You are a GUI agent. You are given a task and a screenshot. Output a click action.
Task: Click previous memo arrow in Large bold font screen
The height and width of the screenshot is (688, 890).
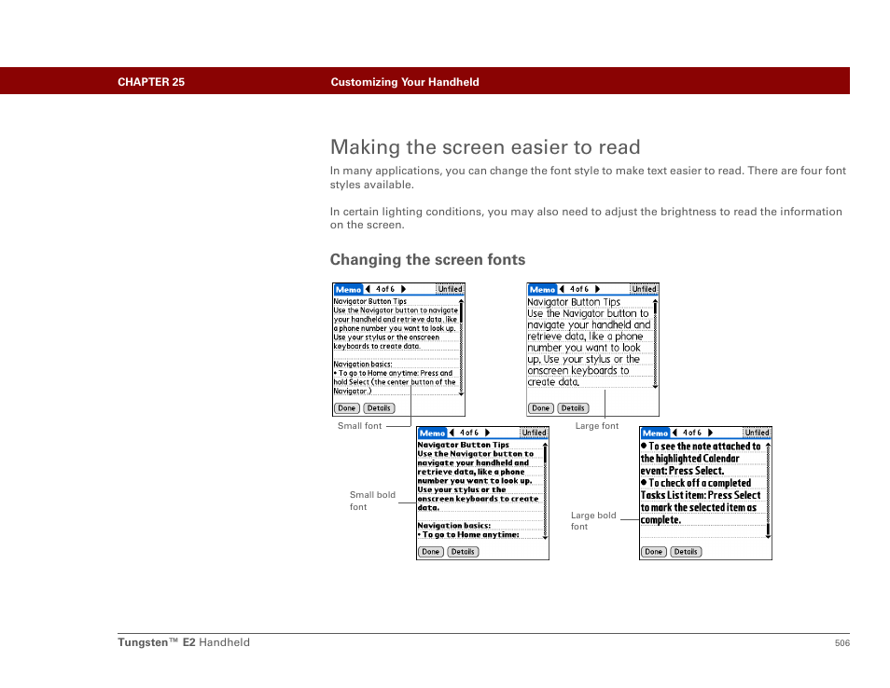click(x=674, y=433)
